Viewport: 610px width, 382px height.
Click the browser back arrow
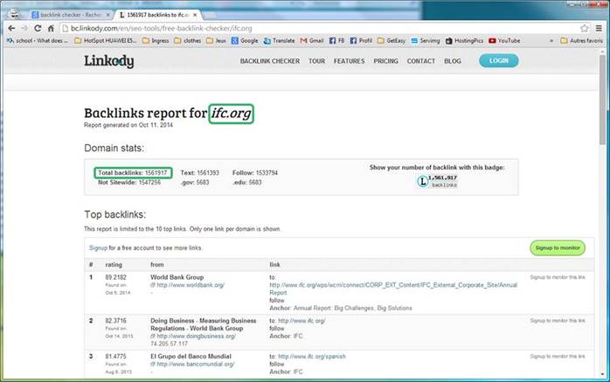[x=9, y=28]
